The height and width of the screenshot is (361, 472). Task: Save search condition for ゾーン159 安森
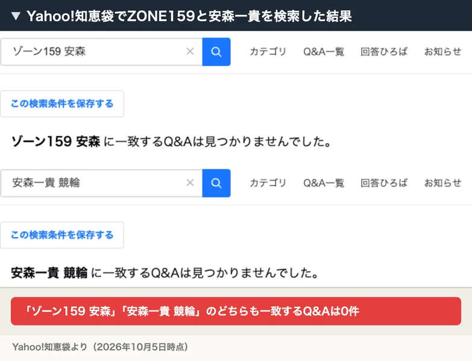pyautogui.click(x=62, y=103)
